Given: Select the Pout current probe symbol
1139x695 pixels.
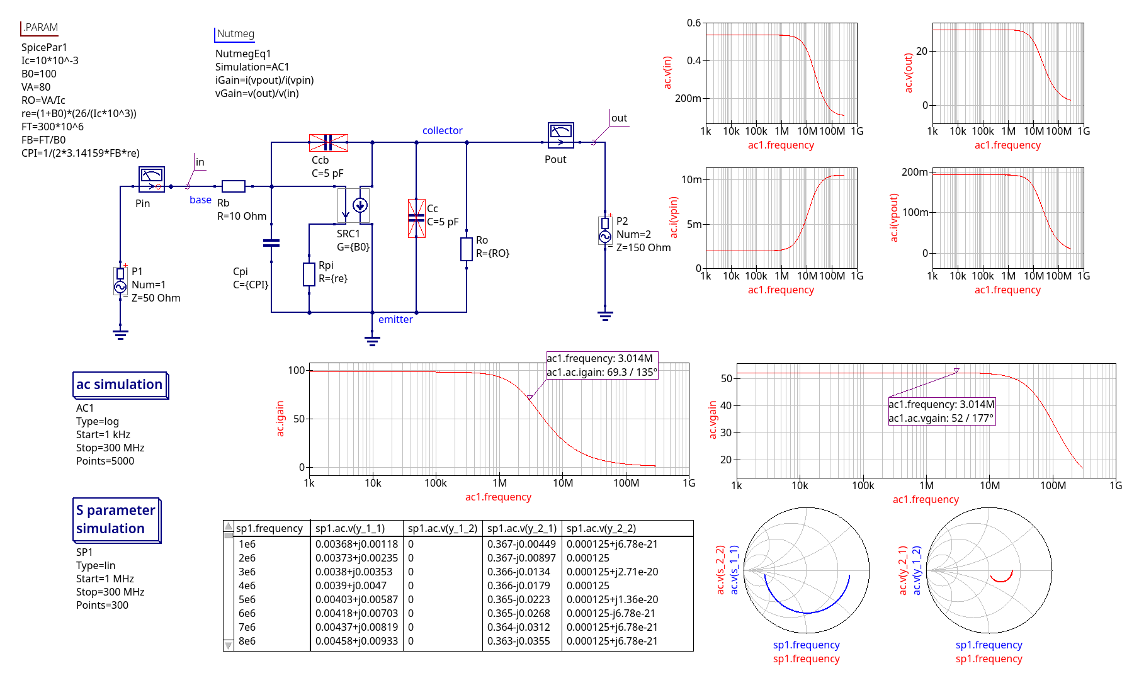Looking at the screenshot, I should click(x=561, y=135).
